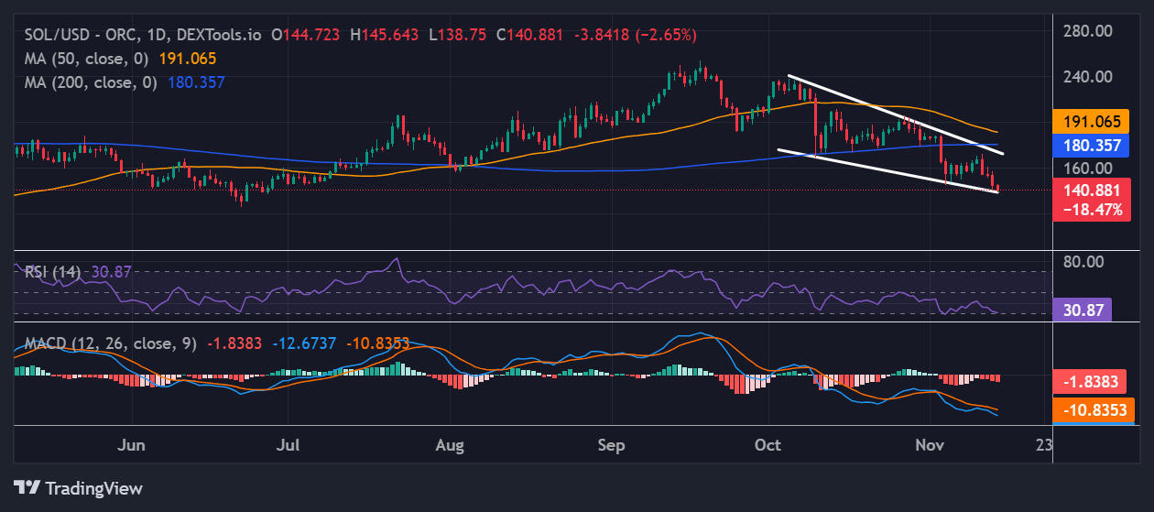The width and height of the screenshot is (1154, 512).
Task: Click the MACD (12, 26, close, 9) label
Action: 110,343
